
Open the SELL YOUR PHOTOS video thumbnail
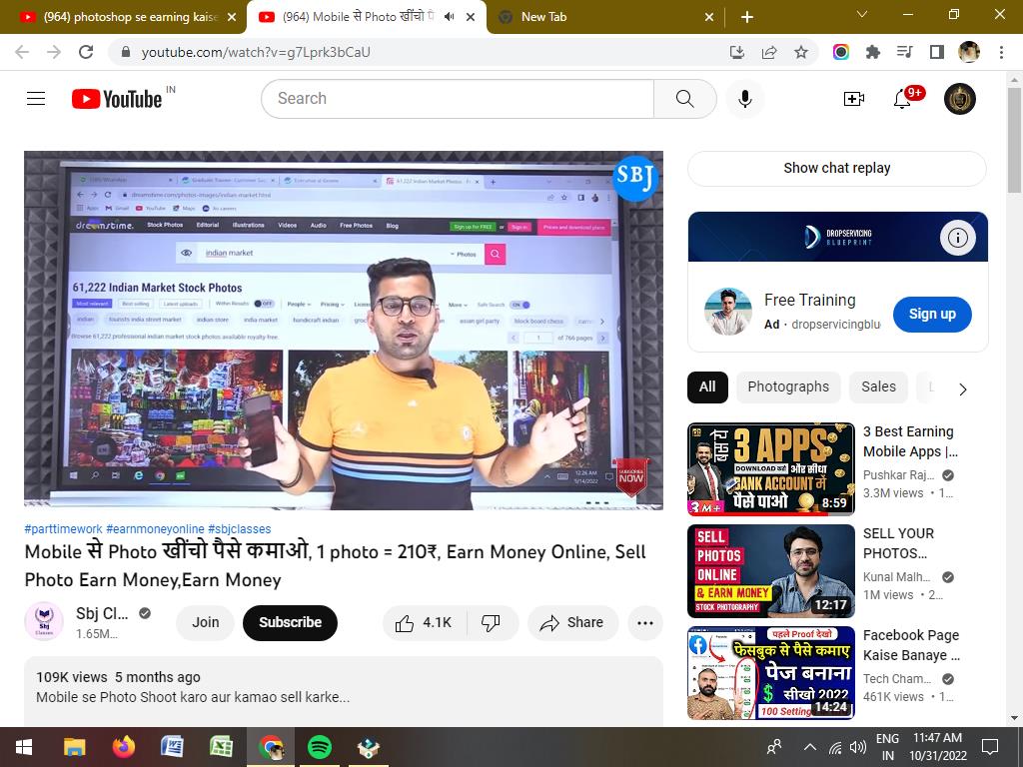coord(770,571)
